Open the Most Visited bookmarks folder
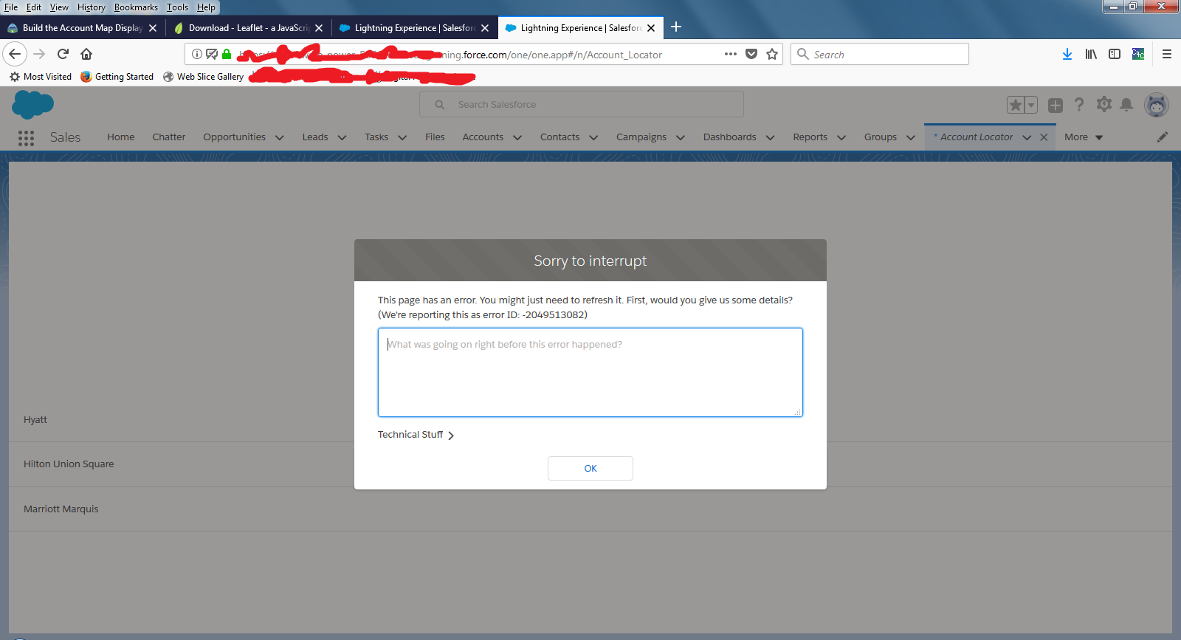1181x640 pixels. [41, 77]
